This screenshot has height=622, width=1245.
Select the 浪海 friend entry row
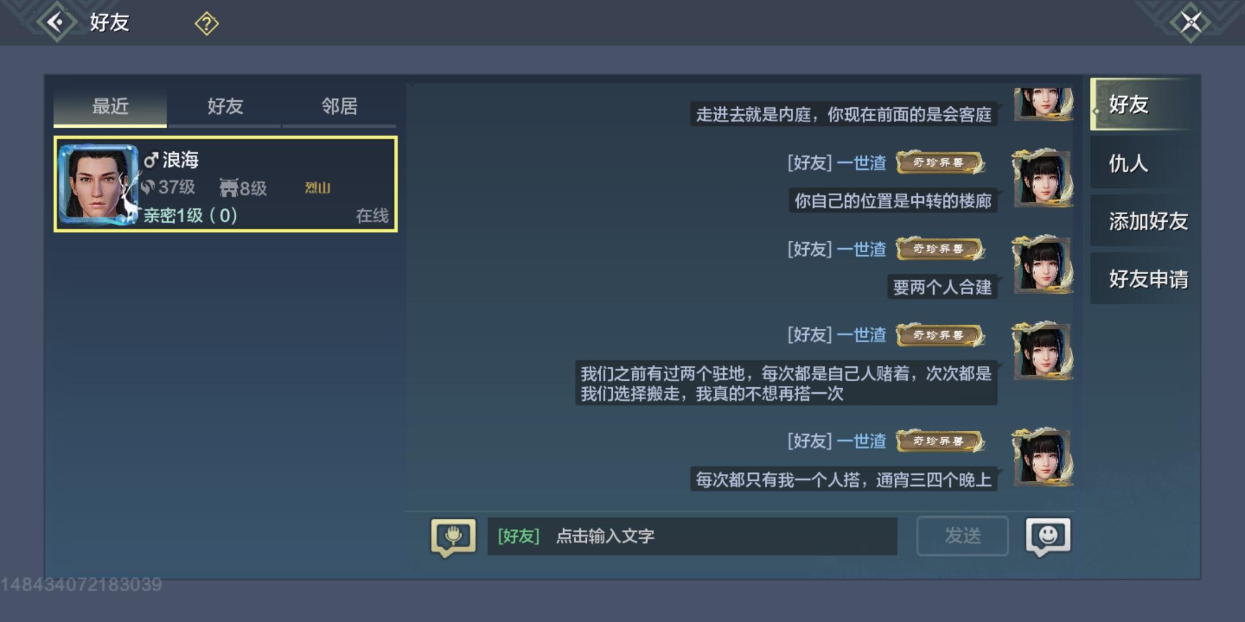[x=225, y=184]
